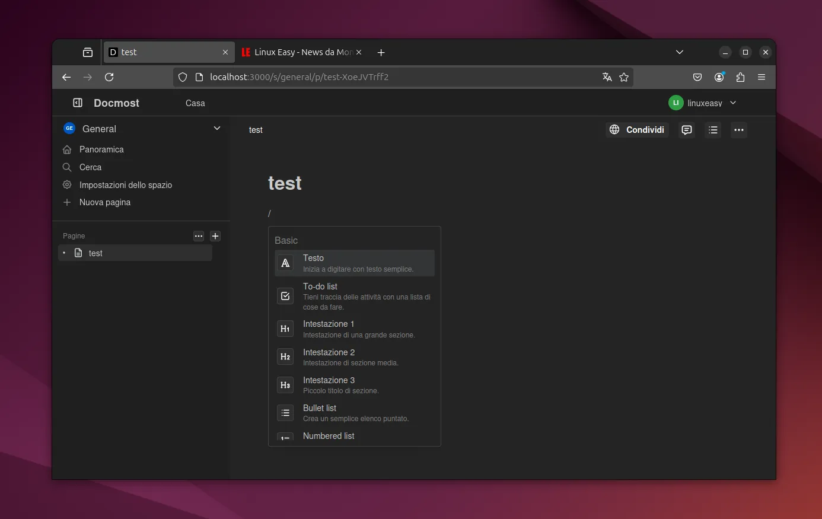Open the list all tabs chevron
This screenshot has height=519, width=822.
pos(680,52)
